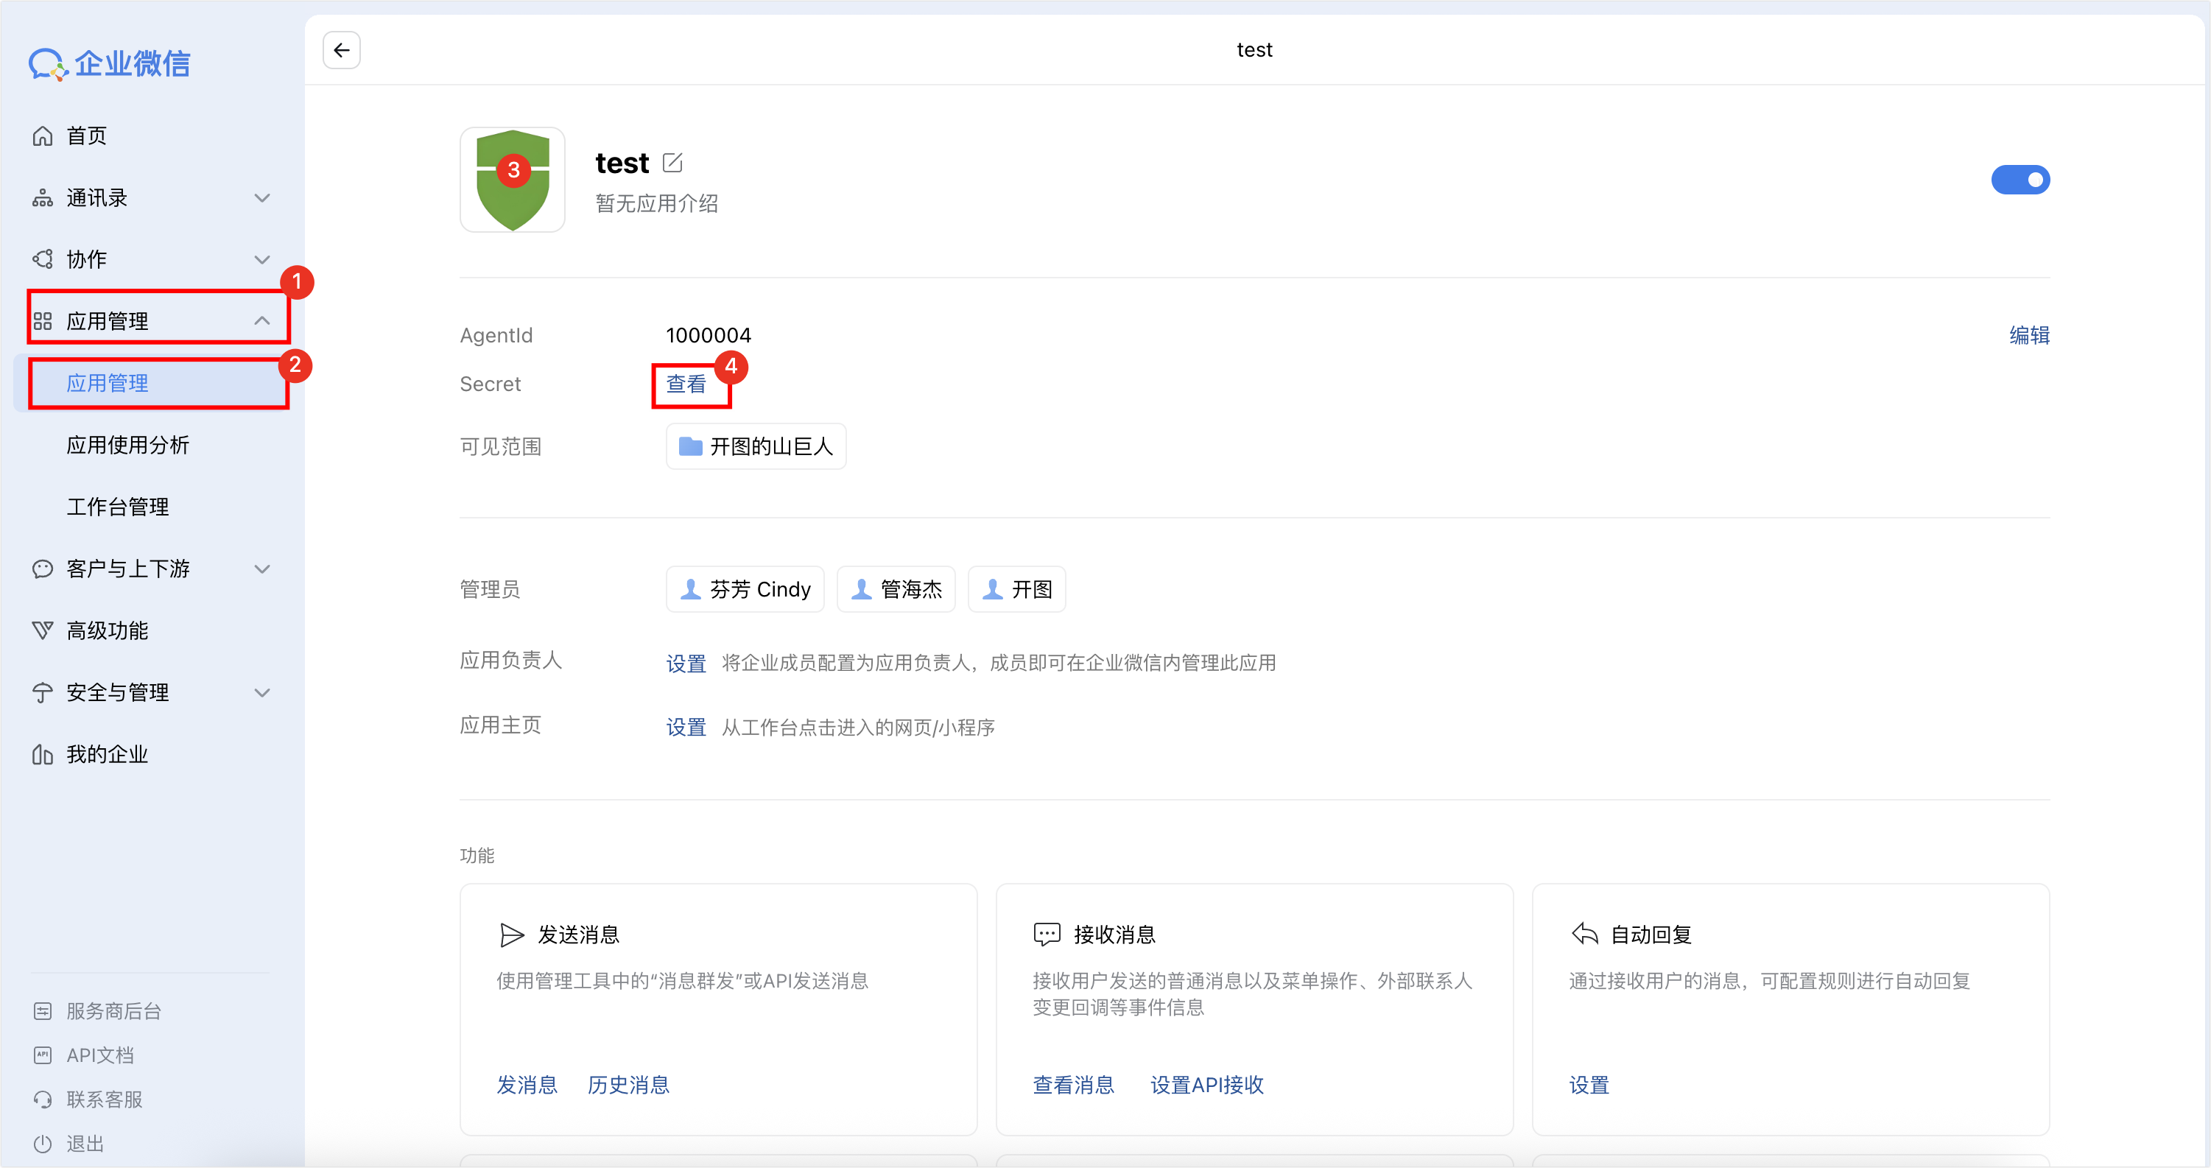The width and height of the screenshot is (2211, 1168).
Task: Click 设置API接收 link
Action: [x=1207, y=1085]
